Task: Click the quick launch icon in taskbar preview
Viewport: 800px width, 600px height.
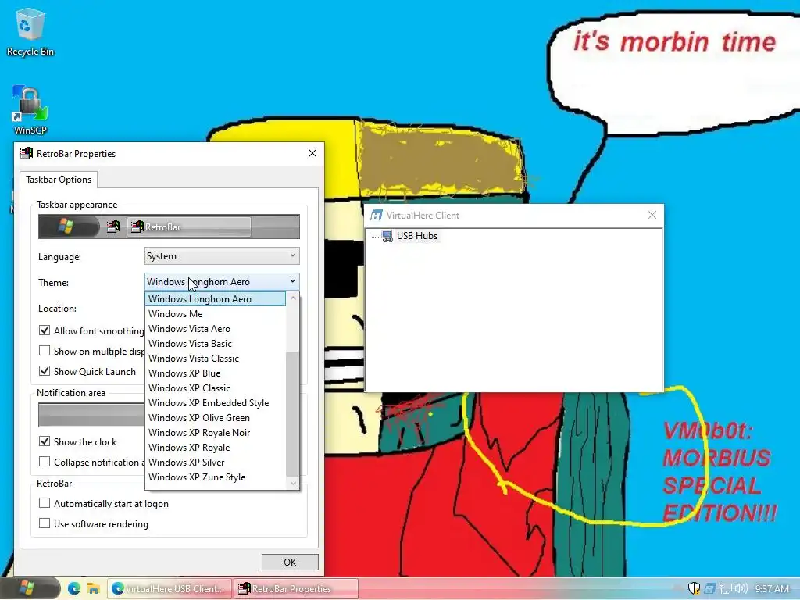Action: point(113,227)
